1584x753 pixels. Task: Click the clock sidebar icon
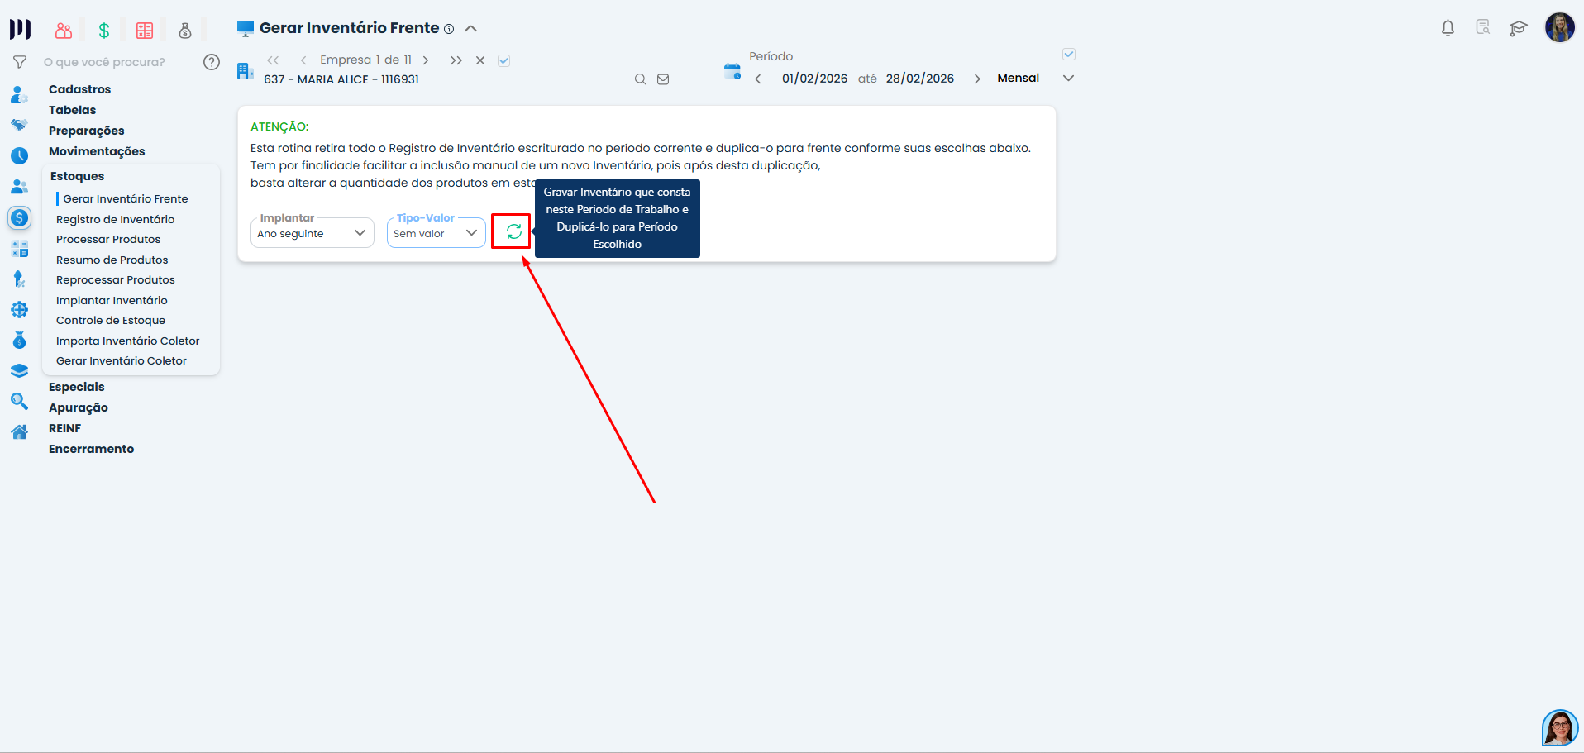19,156
